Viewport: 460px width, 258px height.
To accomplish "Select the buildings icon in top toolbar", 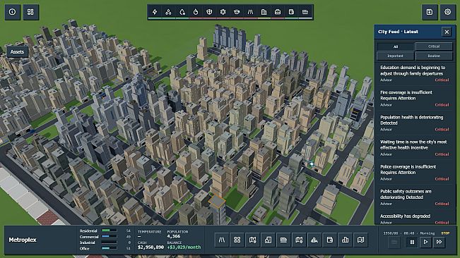I will pyautogui.click(x=264, y=12).
